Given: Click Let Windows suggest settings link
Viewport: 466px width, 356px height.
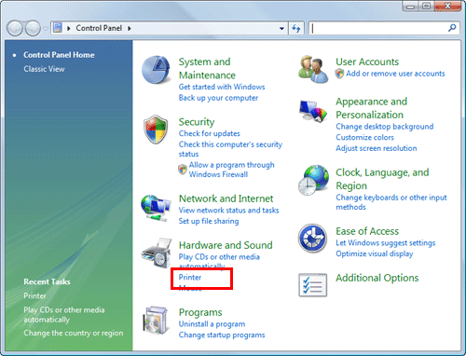Looking at the screenshot, I should 386,243.
